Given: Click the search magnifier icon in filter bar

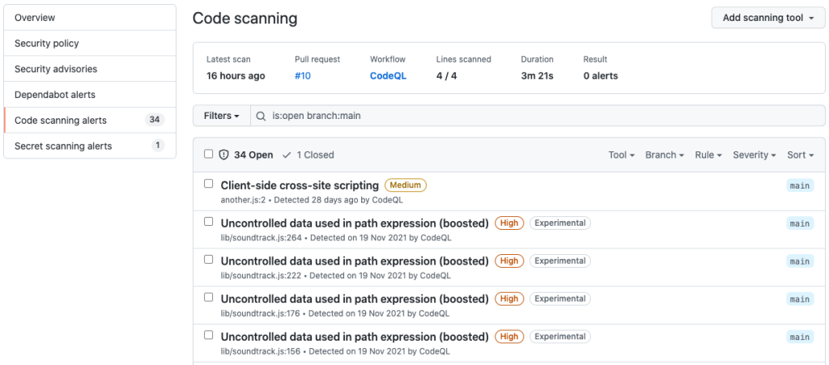Looking at the screenshot, I should 261,116.
